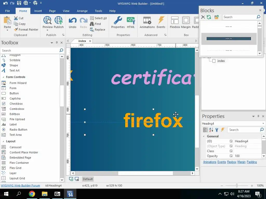
Task: Sort properties alphabetically
Action: (211, 130)
